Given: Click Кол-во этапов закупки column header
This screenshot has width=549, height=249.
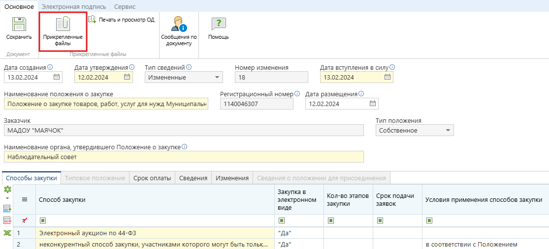Looking at the screenshot, I should point(349,199).
